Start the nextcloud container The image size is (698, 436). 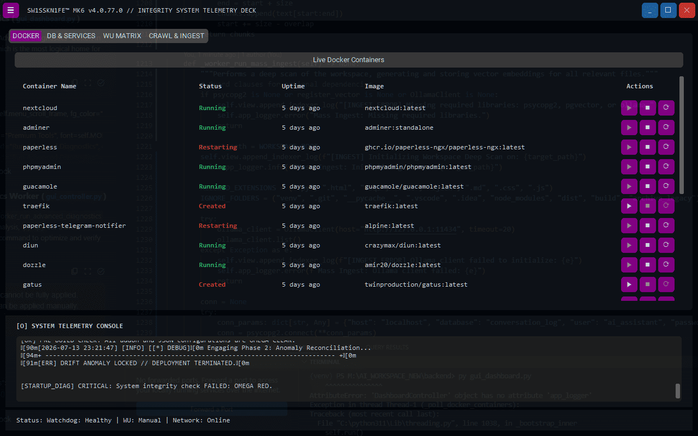629,108
